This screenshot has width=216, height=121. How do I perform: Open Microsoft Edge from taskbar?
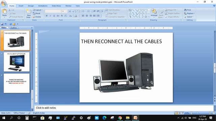(x=105, y=118)
